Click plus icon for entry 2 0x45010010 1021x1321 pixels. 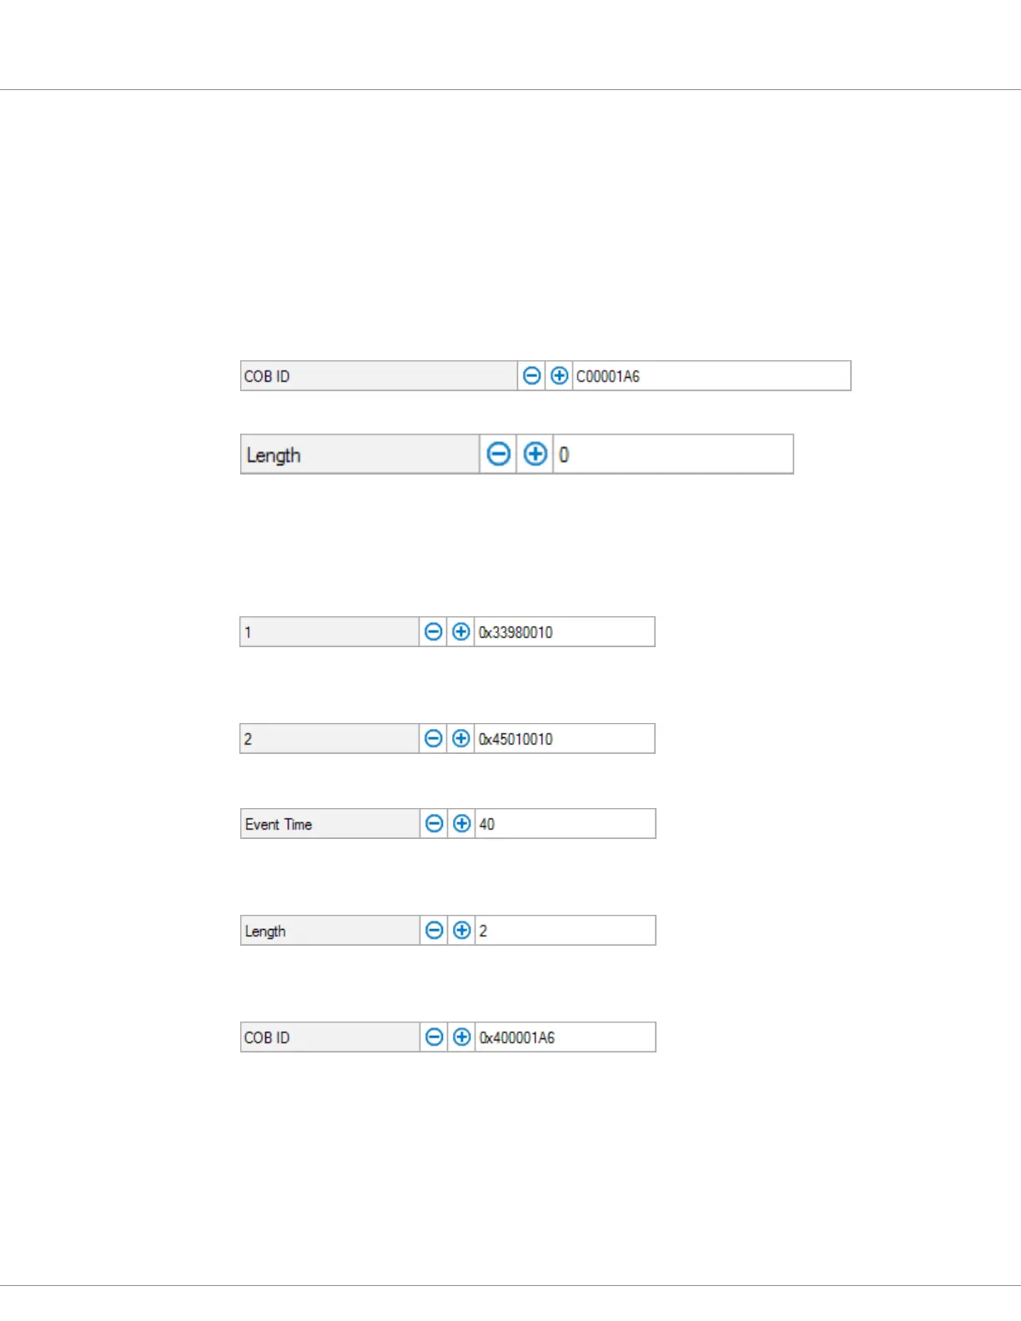coord(460,739)
